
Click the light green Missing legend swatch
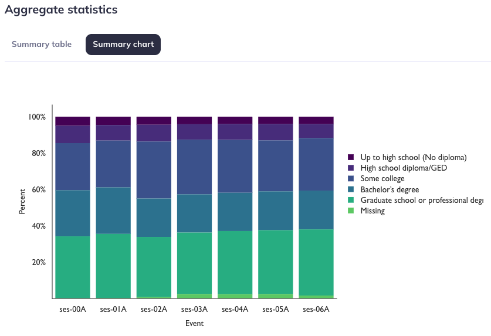pyautogui.click(x=351, y=211)
